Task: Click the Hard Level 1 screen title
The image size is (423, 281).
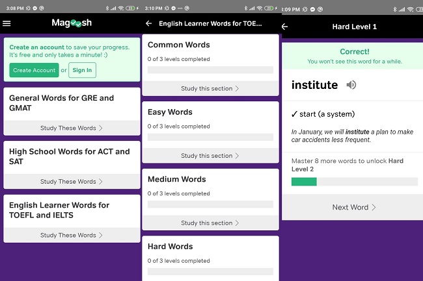Action: (354, 27)
